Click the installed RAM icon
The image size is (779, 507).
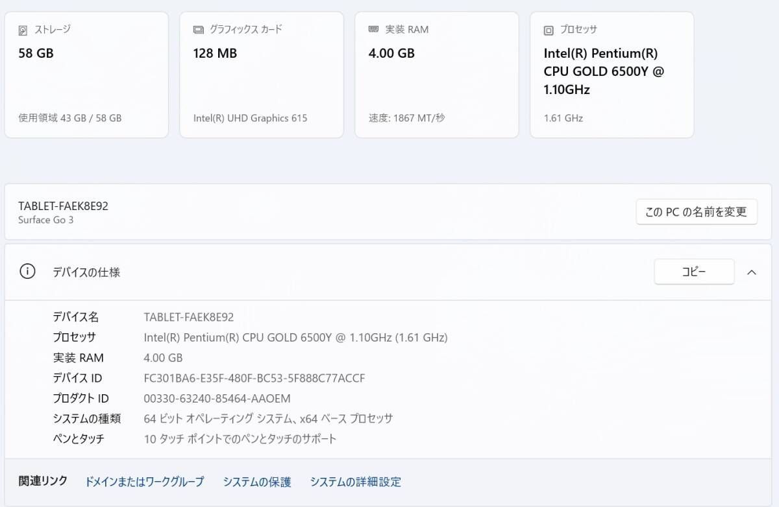tap(373, 30)
